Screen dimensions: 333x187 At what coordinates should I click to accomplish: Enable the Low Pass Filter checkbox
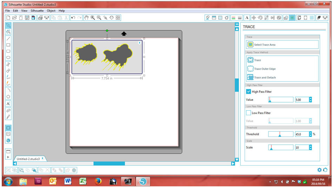pyautogui.click(x=248, y=113)
